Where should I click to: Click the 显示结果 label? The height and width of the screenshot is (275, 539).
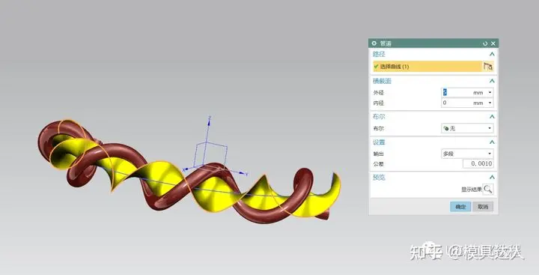(472, 190)
